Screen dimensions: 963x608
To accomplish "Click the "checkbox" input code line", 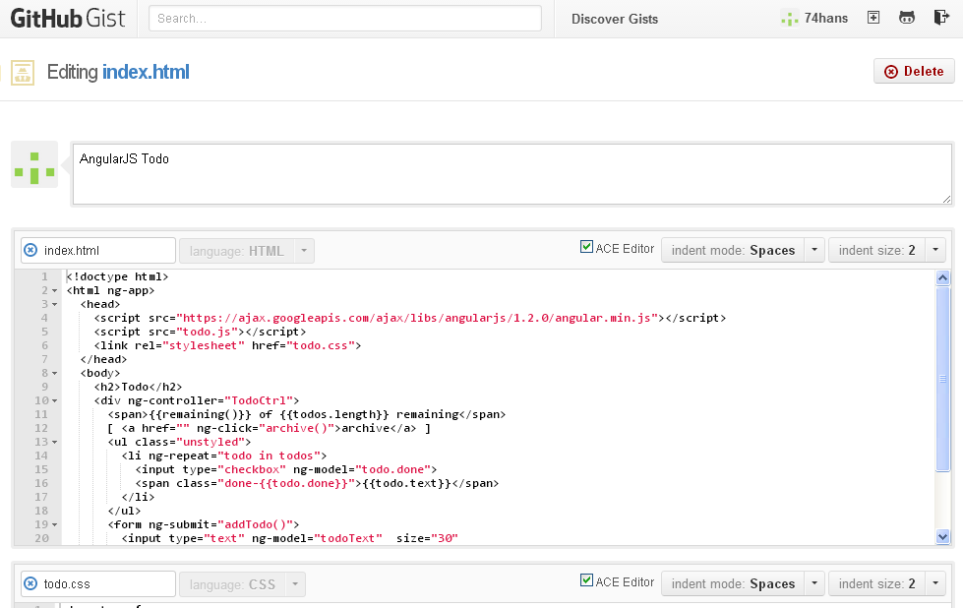I will (286, 470).
